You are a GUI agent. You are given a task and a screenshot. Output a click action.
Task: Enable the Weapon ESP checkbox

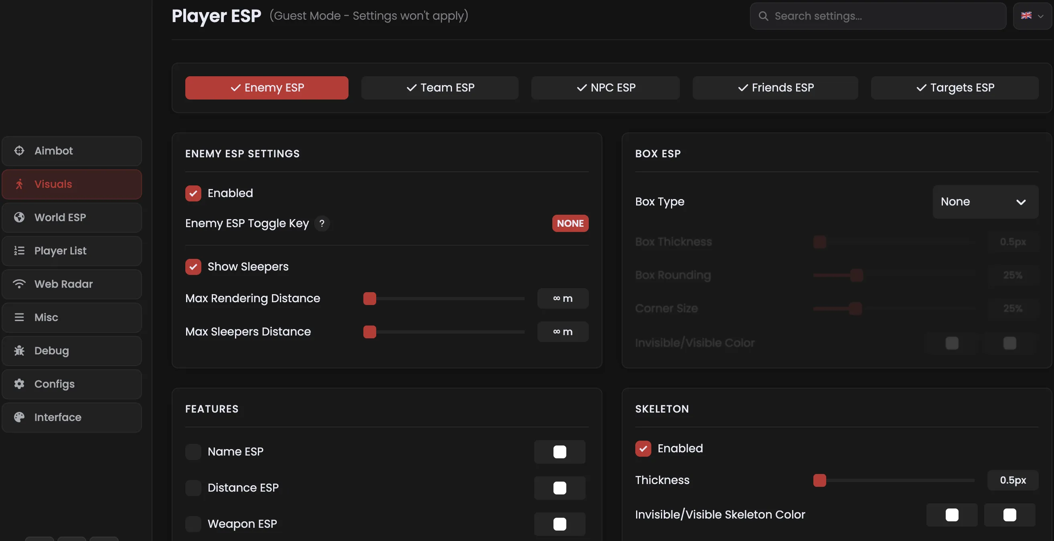click(193, 524)
